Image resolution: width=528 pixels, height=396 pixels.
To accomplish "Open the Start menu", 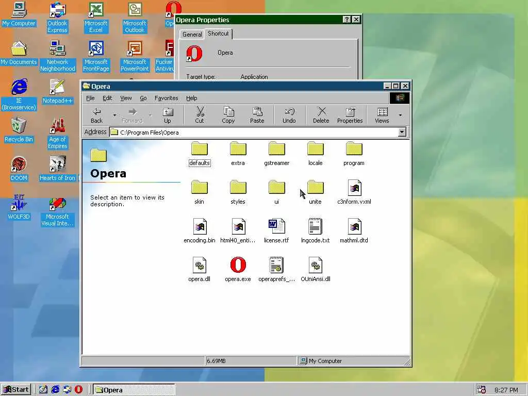I will 16,390.
